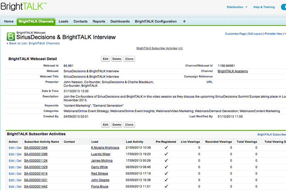Toggle Pre-Registered checkmark for Garry White

pyautogui.click(x=166, y=167)
